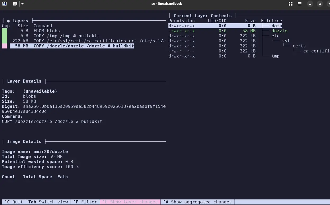Quit dive using the Quit control

point(13,202)
